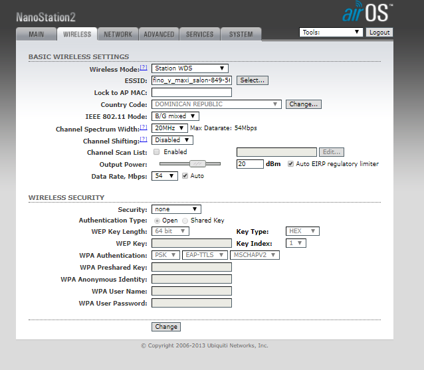This screenshot has height=370, width=424.
Task: Open the Country Code dropdown
Action: [217, 104]
